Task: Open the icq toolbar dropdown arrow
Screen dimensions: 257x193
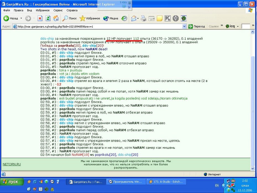Action: pos(238,26)
